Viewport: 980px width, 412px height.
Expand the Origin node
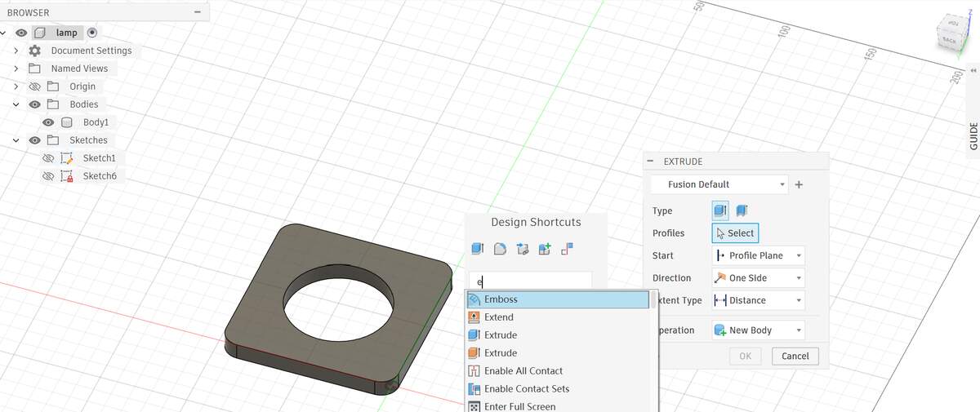[16, 86]
